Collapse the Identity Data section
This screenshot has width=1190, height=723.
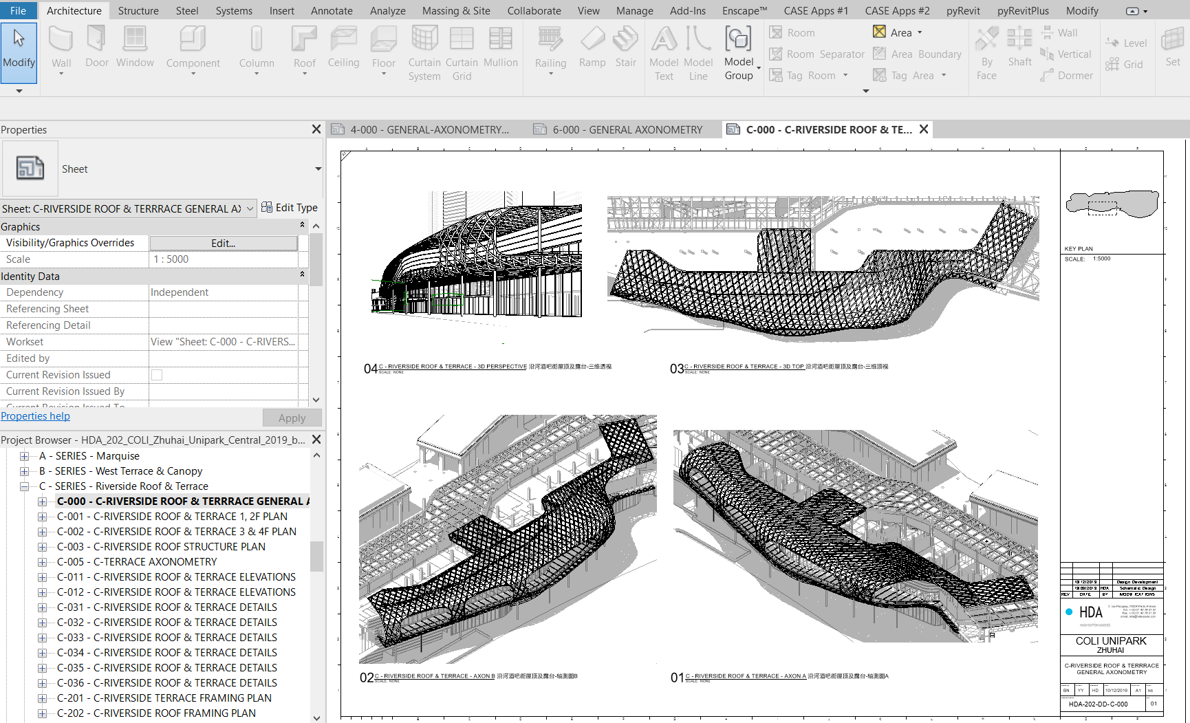click(302, 275)
